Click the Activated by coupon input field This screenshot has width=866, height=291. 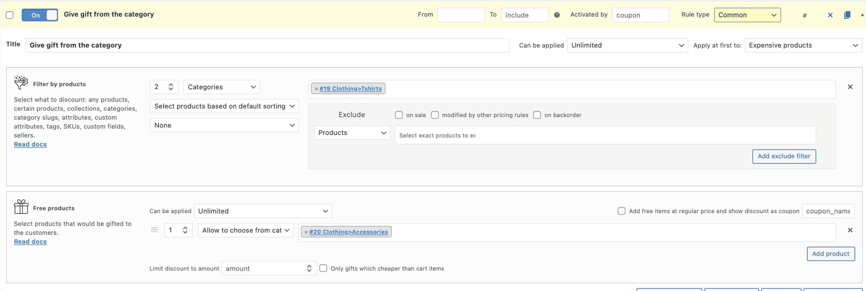[640, 15]
